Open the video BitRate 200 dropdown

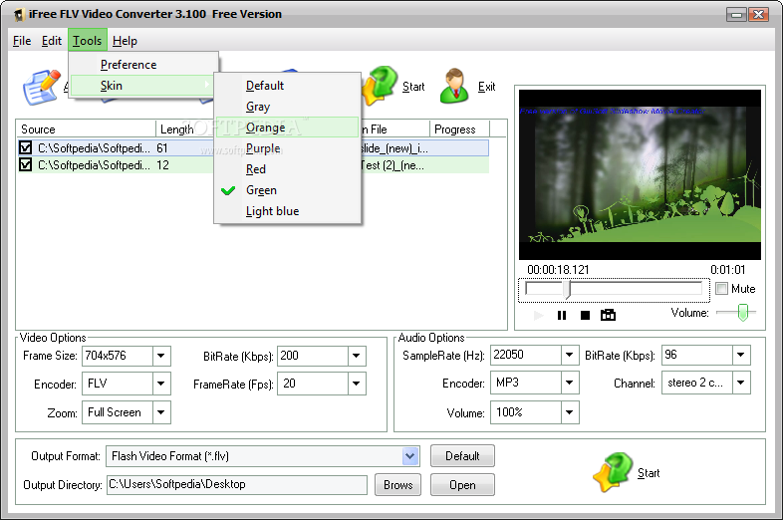[357, 357]
